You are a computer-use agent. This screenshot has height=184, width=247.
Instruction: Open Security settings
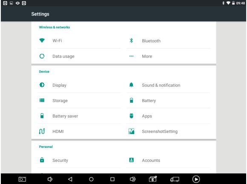(x=79, y=161)
